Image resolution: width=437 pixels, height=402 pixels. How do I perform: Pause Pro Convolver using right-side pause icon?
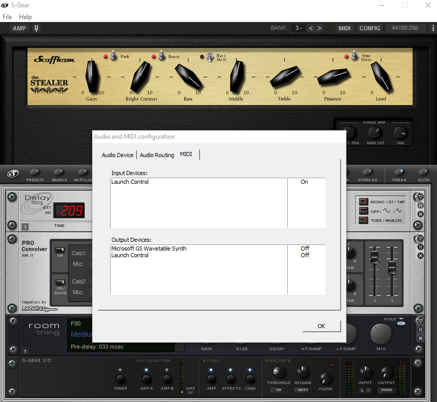421,247
